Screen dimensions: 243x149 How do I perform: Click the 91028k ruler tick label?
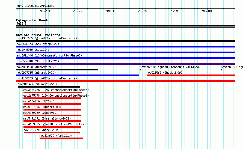(110, 11)
